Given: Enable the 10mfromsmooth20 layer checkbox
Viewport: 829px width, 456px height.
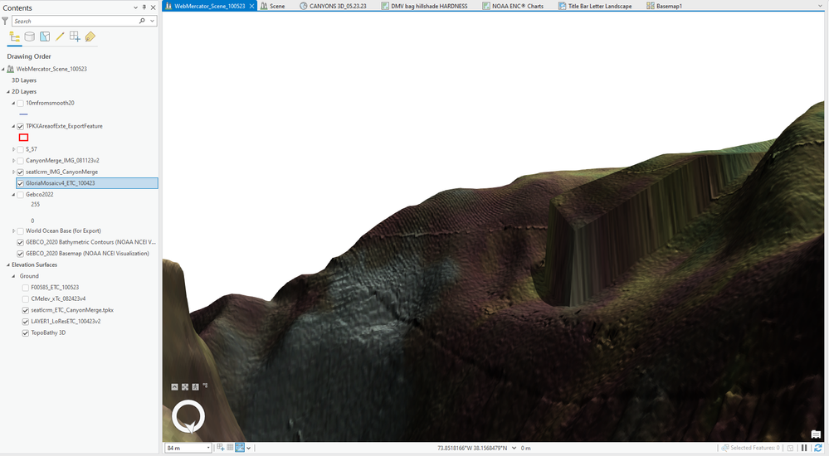Looking at the screenshot, I should coord(20,103).
